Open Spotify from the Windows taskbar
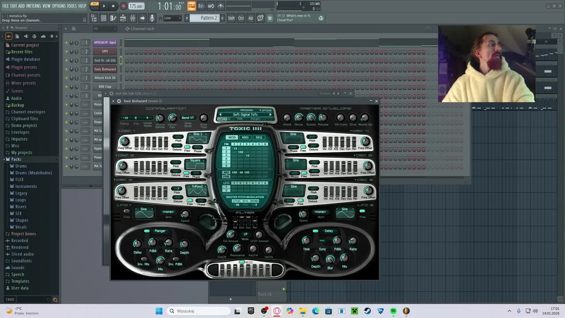Image resolution: width=565 pixels, height=318 pixels. [x=393, y=311]
